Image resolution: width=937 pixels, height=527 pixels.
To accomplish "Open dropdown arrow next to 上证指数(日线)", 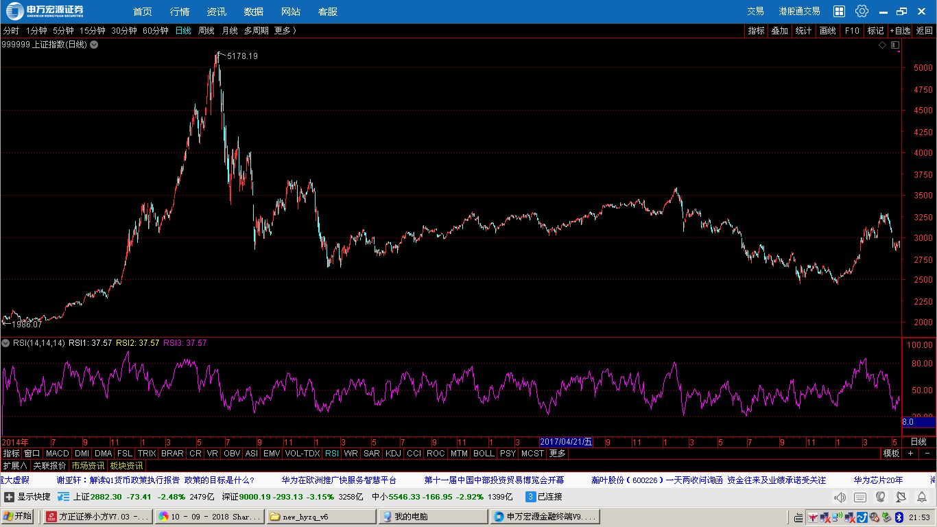I will tap(94, 45).
